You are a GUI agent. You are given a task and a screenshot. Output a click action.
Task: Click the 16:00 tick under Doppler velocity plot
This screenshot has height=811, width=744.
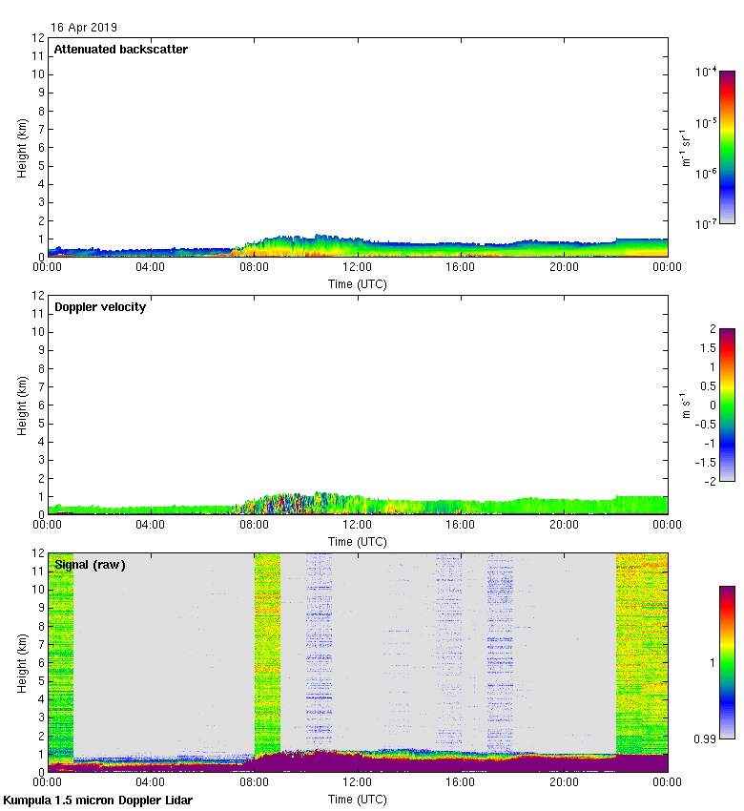pos(460,526)
